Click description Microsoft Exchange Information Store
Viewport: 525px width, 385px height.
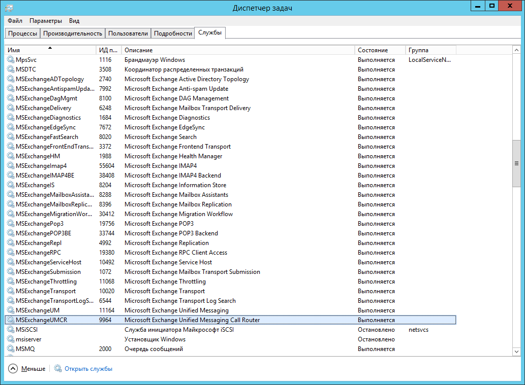pos(175,185)
